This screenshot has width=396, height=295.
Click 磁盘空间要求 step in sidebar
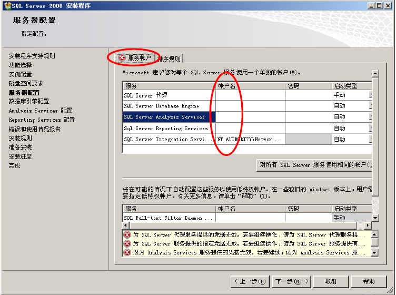click(x=26, y=83)
